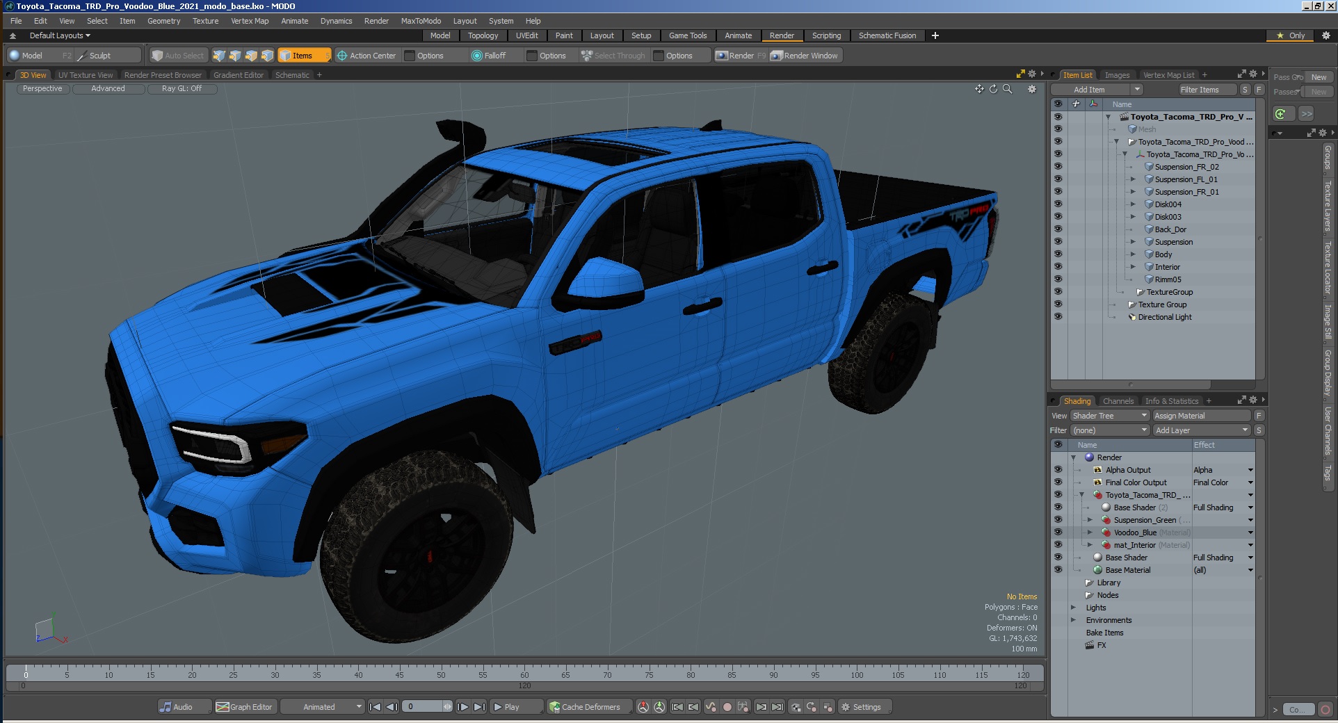The height and width of the screenshot is (723, 1338).
Task: Select Polygons mode cube icon
Action: [251, 56]
